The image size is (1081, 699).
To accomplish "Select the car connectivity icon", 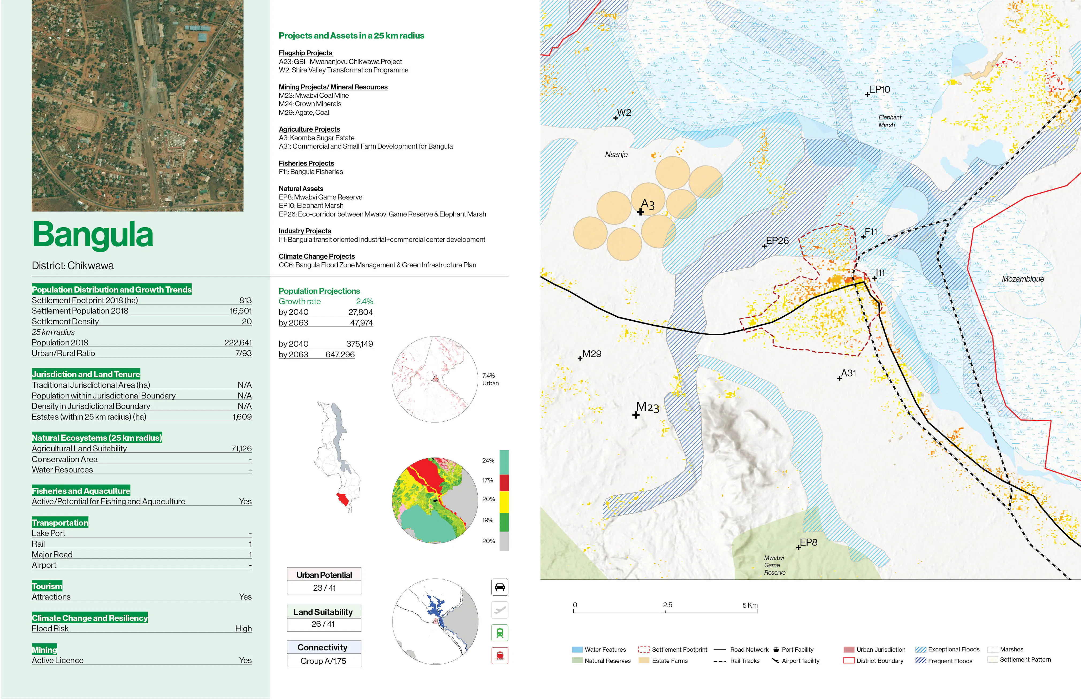I will [x=500, y=587].
